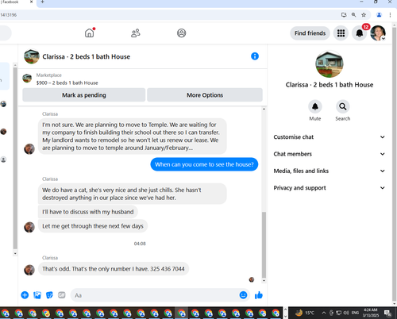
Task: Click the weather widget showing 15°C
Action: tap(304, 313)
